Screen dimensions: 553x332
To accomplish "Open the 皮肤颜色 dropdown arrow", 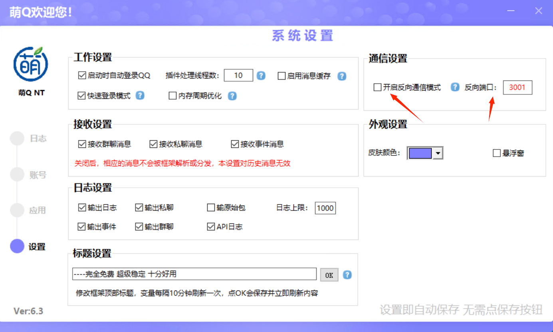I will coord(438,153).
